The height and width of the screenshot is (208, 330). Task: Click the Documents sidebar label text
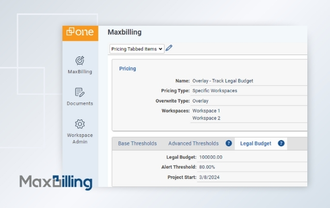tap(80, 103)
